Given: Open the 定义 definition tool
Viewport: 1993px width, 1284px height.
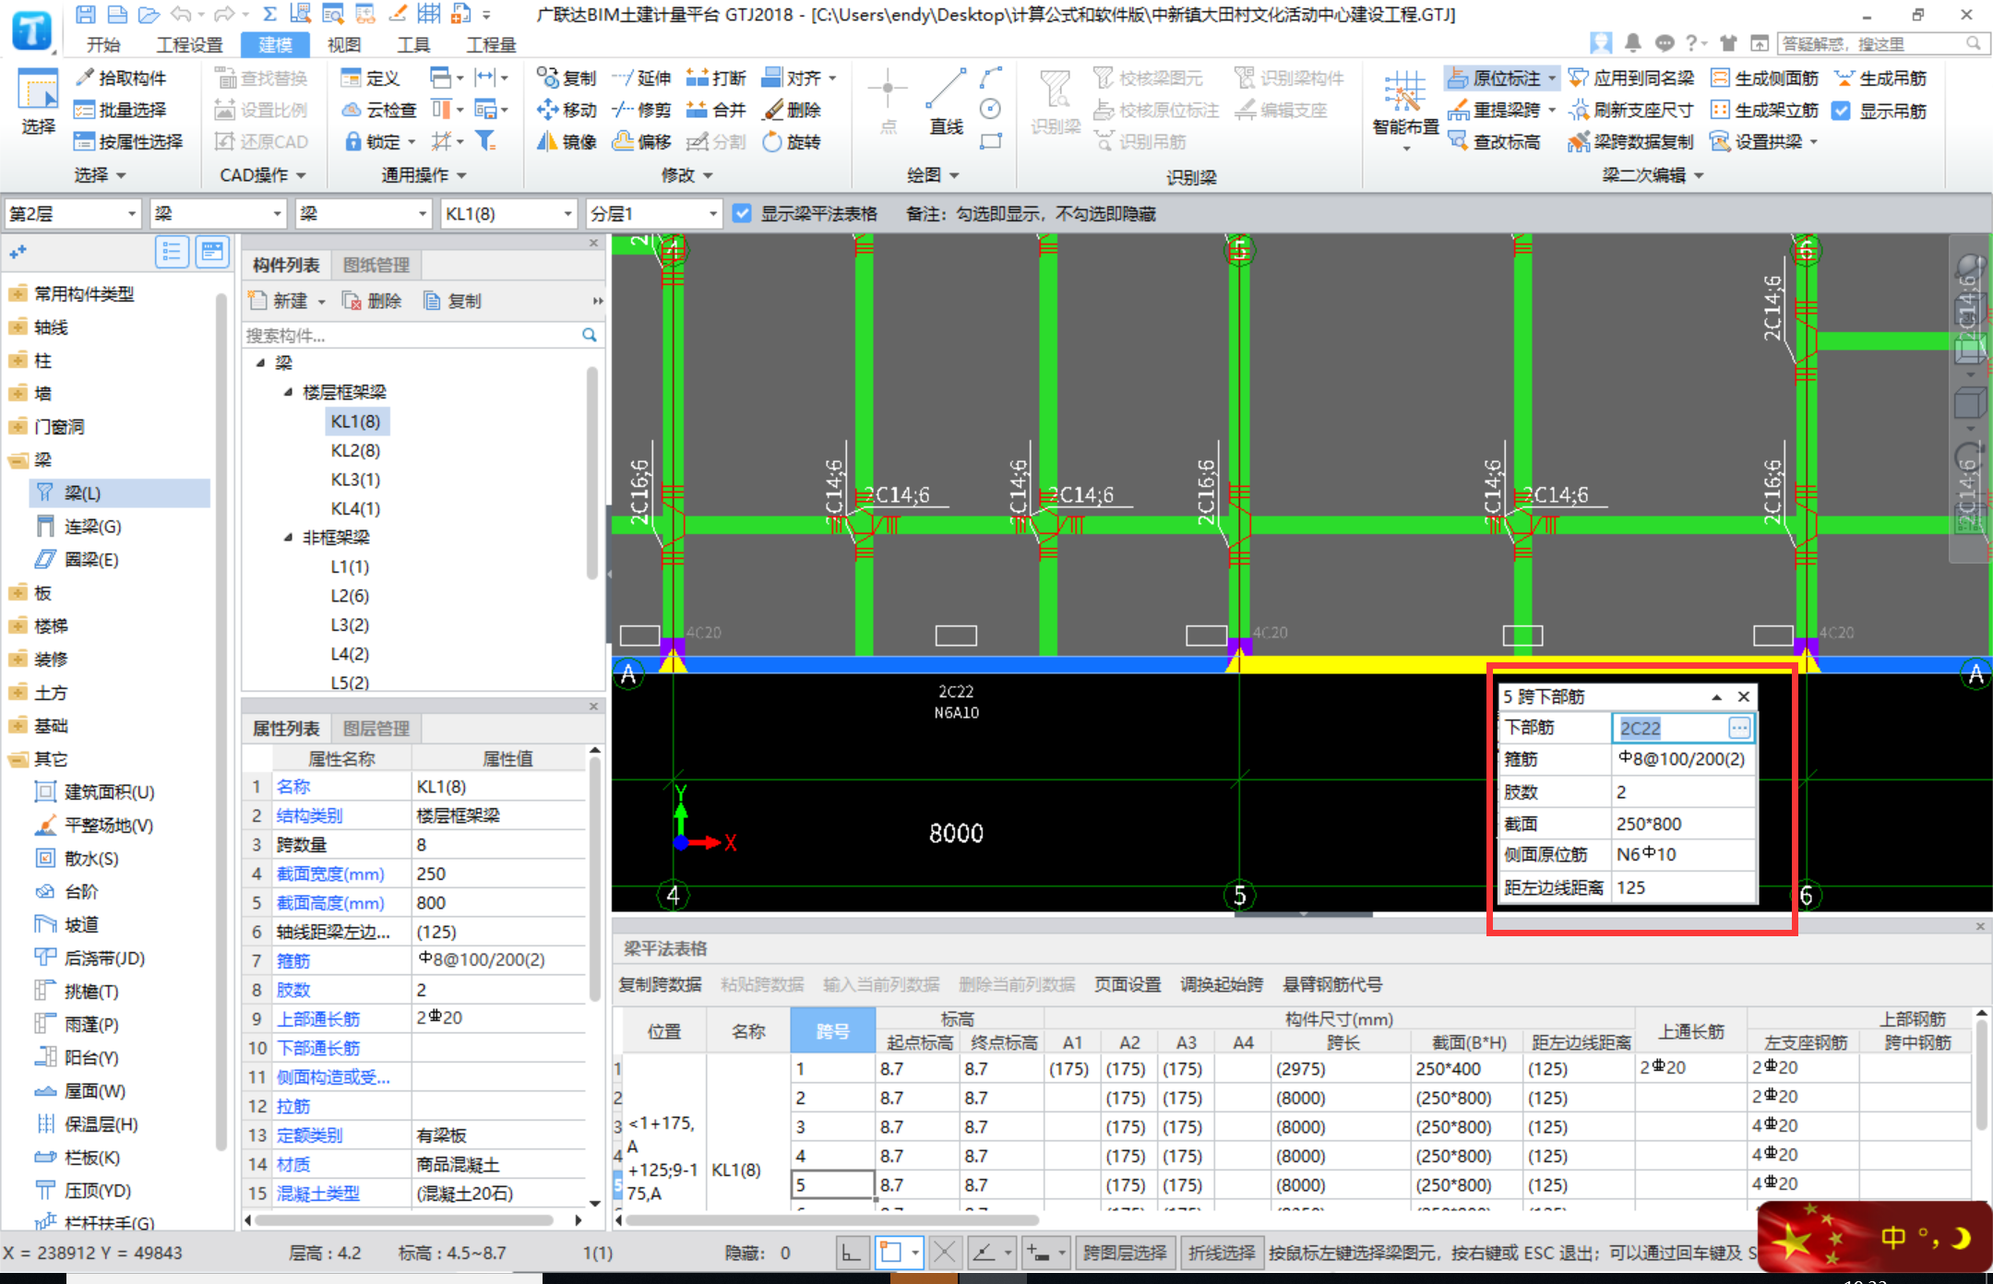Looking at the screenshot, I should coord(370,78).
